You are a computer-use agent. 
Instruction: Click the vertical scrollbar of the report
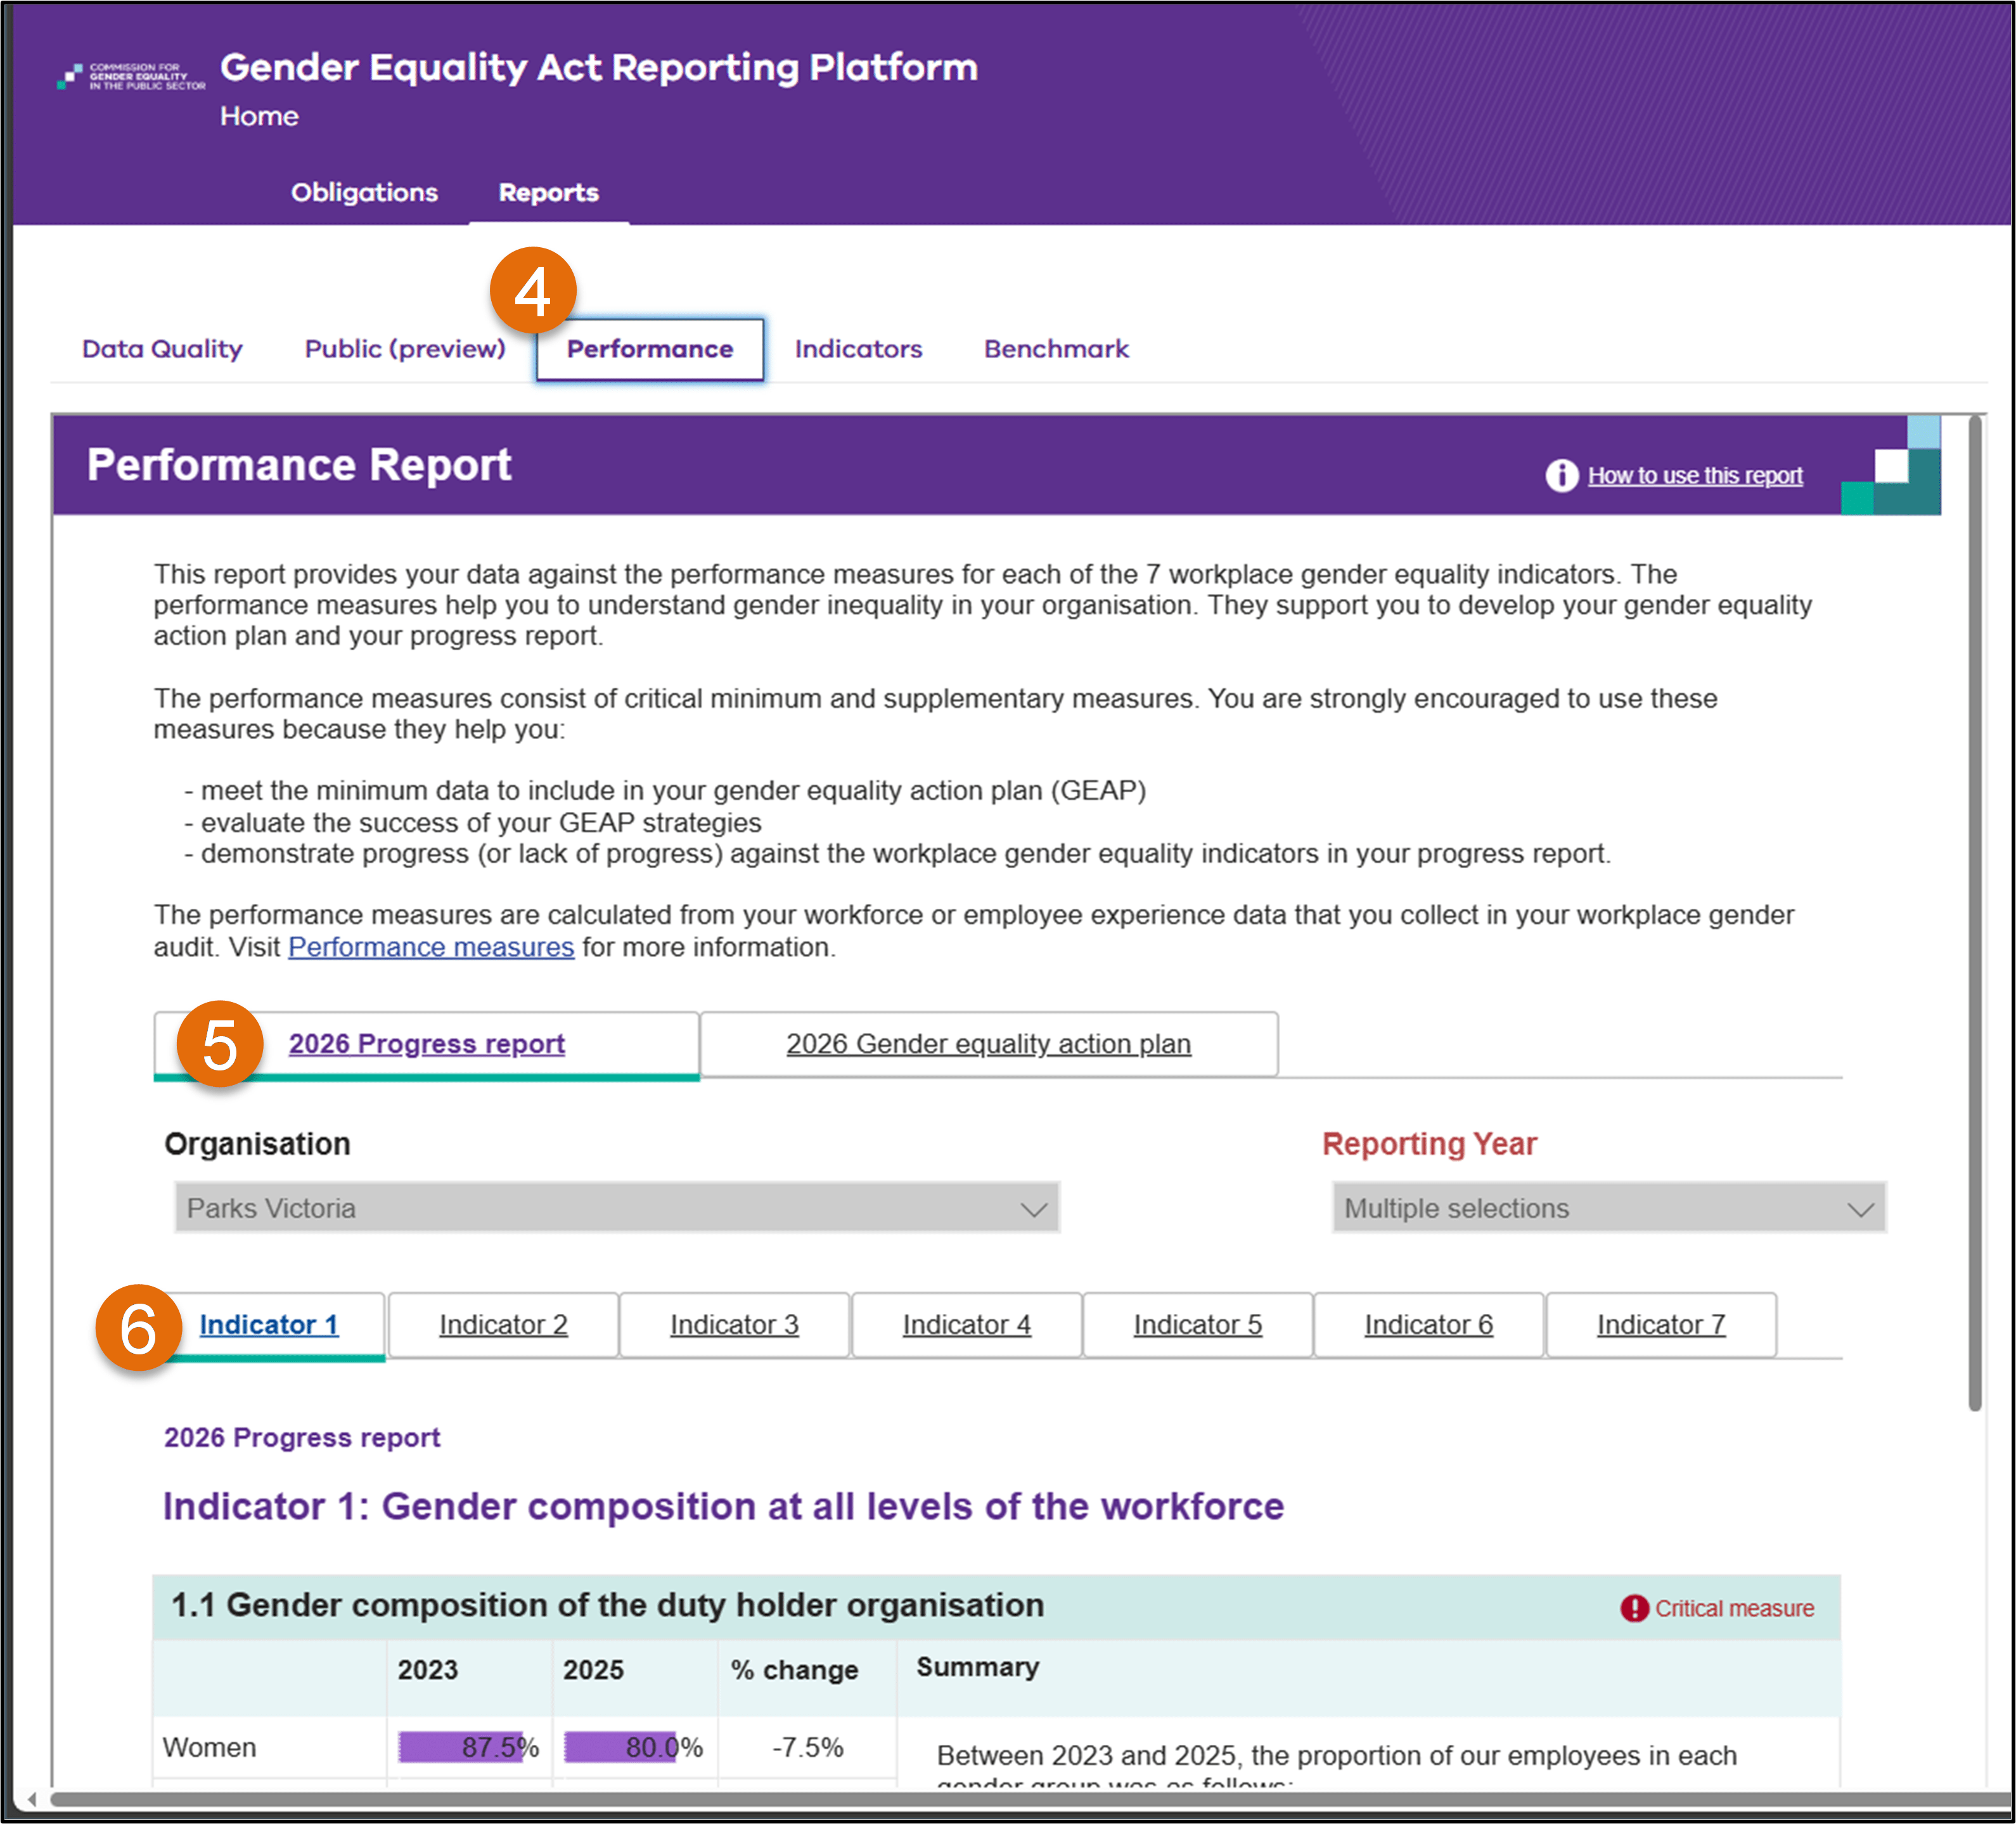point(1974,912)
